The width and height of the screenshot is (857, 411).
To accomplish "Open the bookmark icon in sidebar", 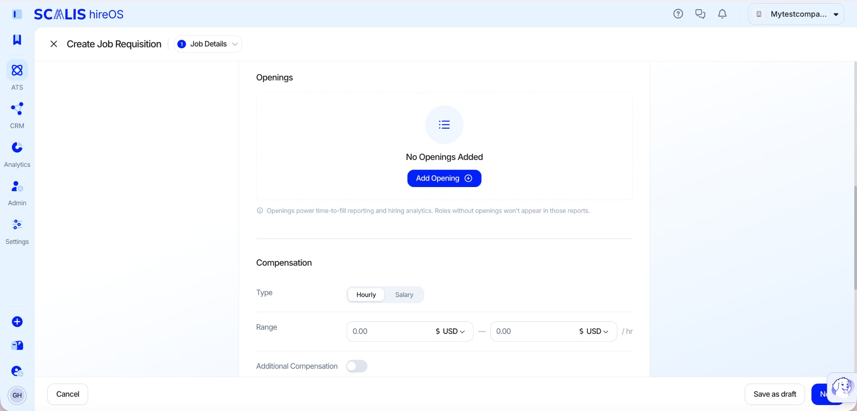I will [17, 40].
